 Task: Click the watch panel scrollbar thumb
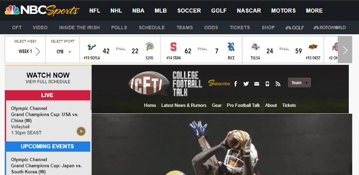(x=91, y=100)
